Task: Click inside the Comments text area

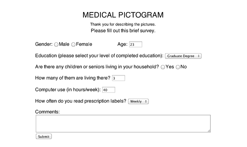Action: click(x=123, y=123)
